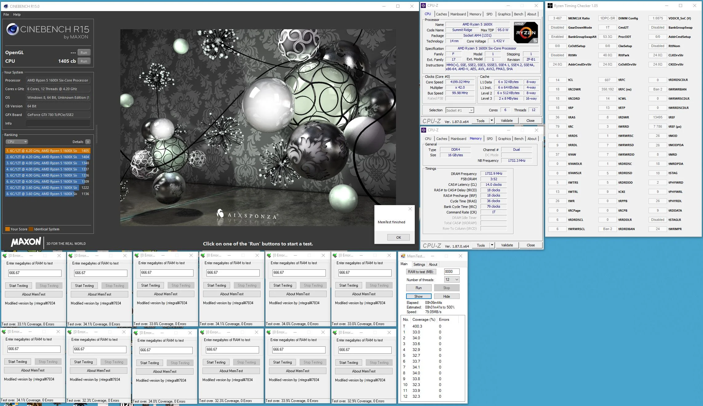Click the AMD Ryzen 5 logo in CPU-Z
Viewport: 703px width, 406px height.
pyautogui.click(x=526, y=33)
